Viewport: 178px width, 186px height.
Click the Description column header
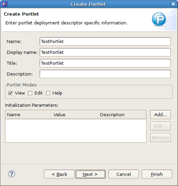[x=122, y=115]
